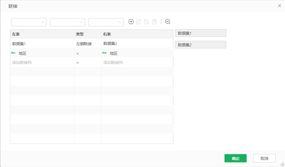Select 左侧联接 join type cell
The image size is (285, 167).
84,44
